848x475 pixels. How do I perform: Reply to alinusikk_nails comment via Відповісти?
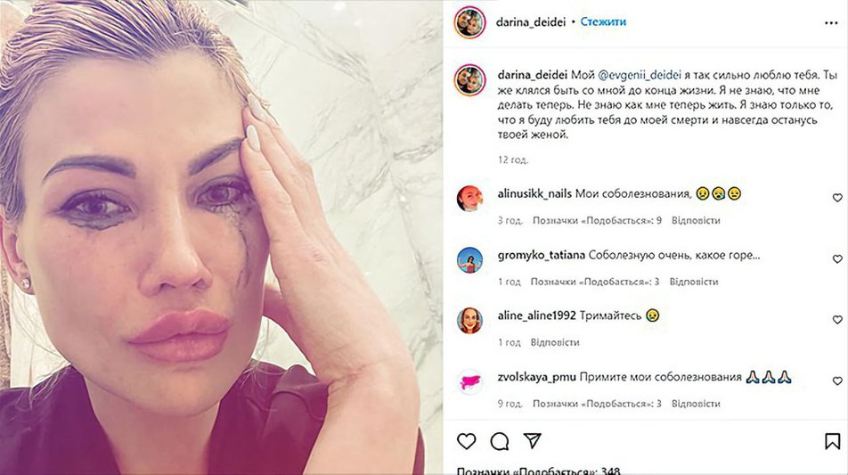(696, 220)
